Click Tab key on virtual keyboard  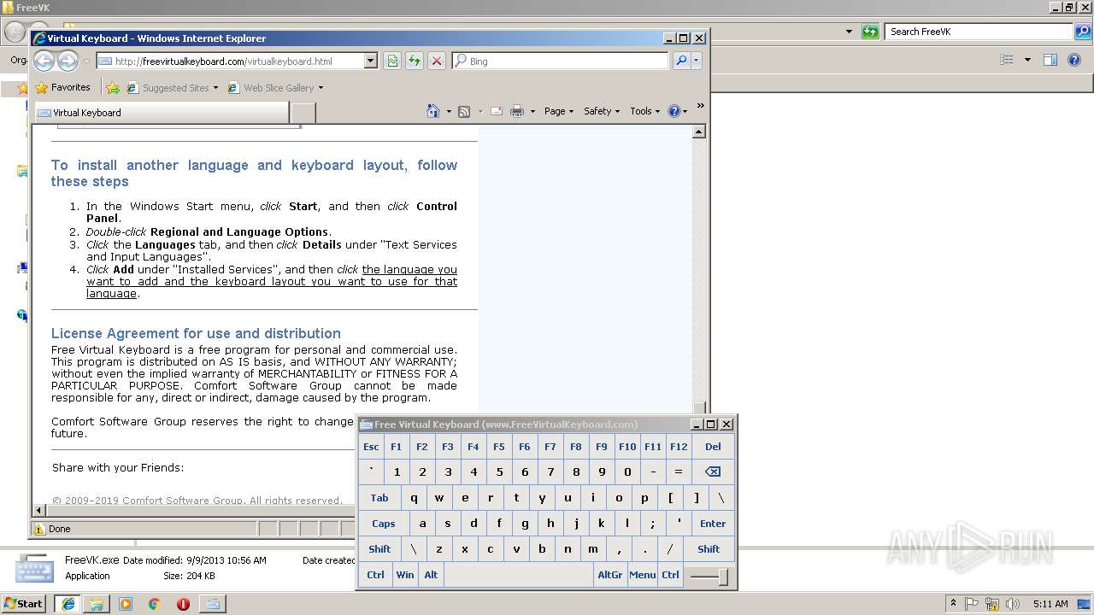point(379,498)
